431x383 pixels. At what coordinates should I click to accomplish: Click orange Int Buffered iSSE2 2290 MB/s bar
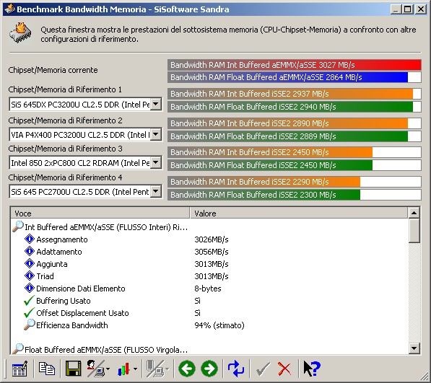click(x=295, y=182)
